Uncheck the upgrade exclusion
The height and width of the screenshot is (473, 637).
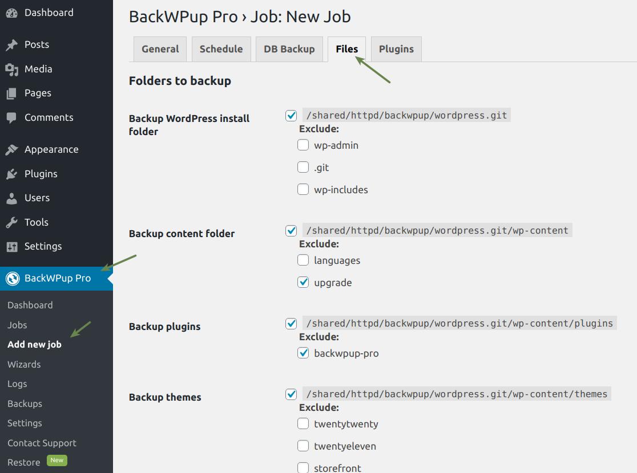coord(303,282)
